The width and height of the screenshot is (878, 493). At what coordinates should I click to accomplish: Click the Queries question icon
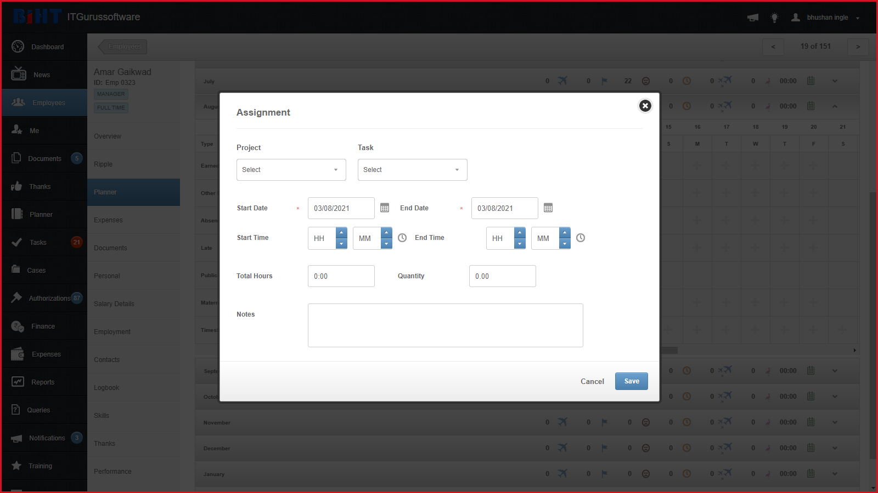[x=16, y=409]
